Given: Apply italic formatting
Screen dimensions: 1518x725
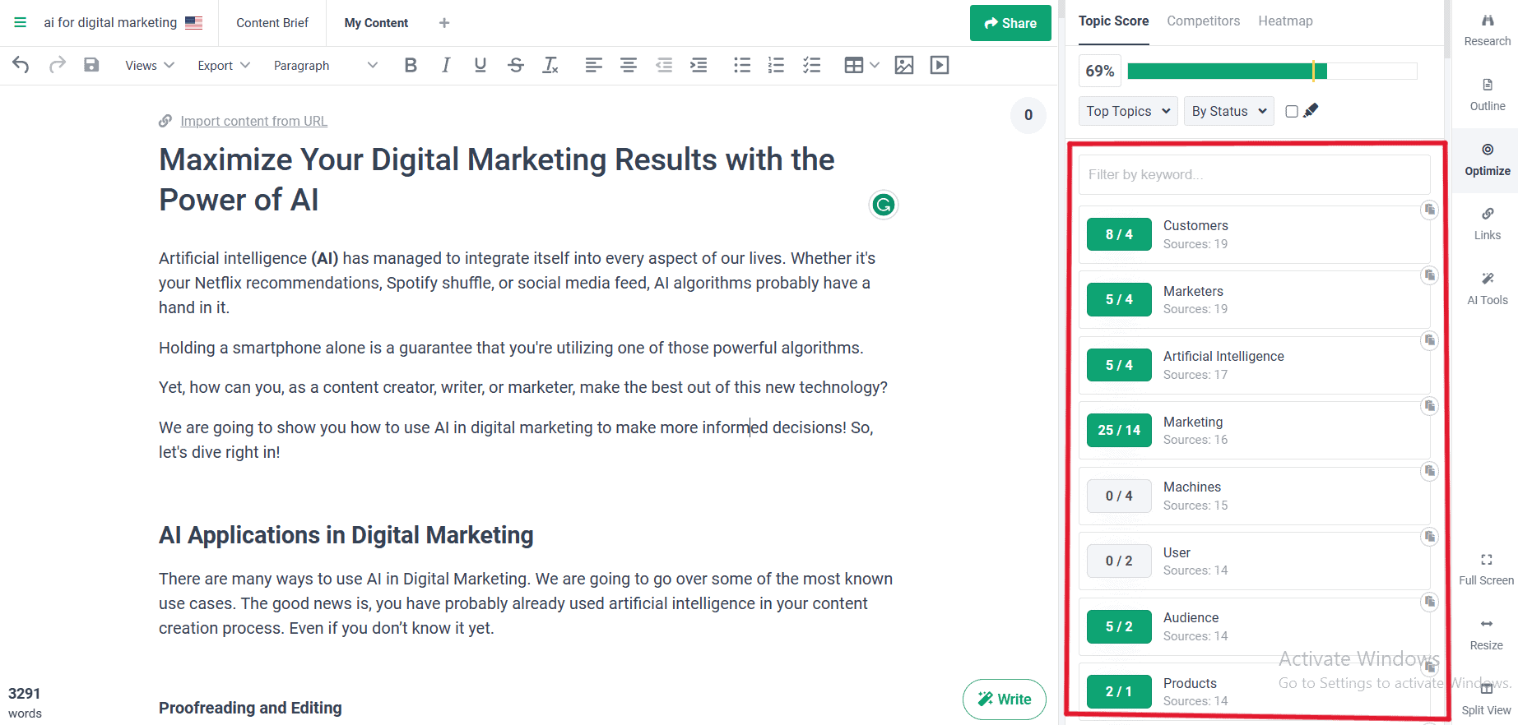Looking at the screenshot, I should tap(445, 65).
